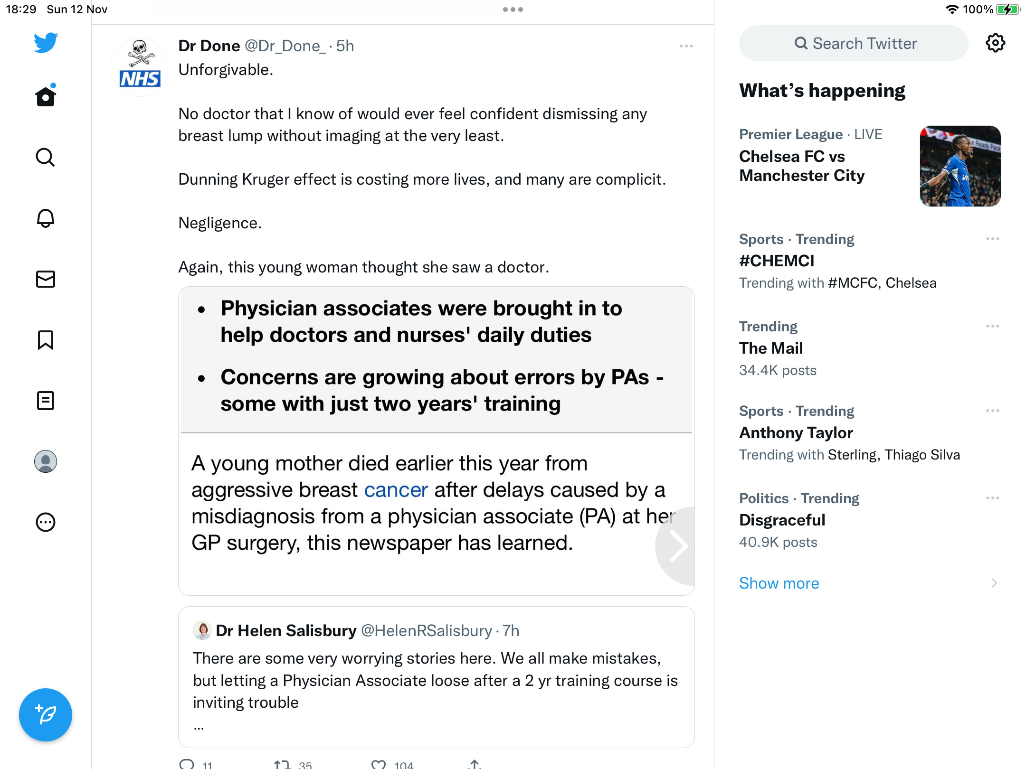1026x769 pixels.
Task: Open more options for The Mail trend
Action: 992,326
